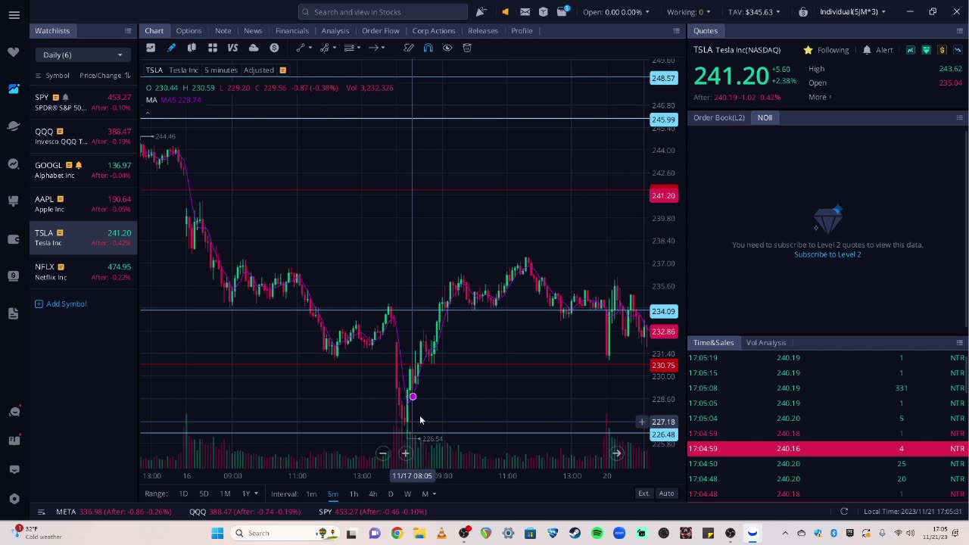Select the chart type toolbar icon
The width and height of the screenshot is (969, 545).
click(151, 48)
